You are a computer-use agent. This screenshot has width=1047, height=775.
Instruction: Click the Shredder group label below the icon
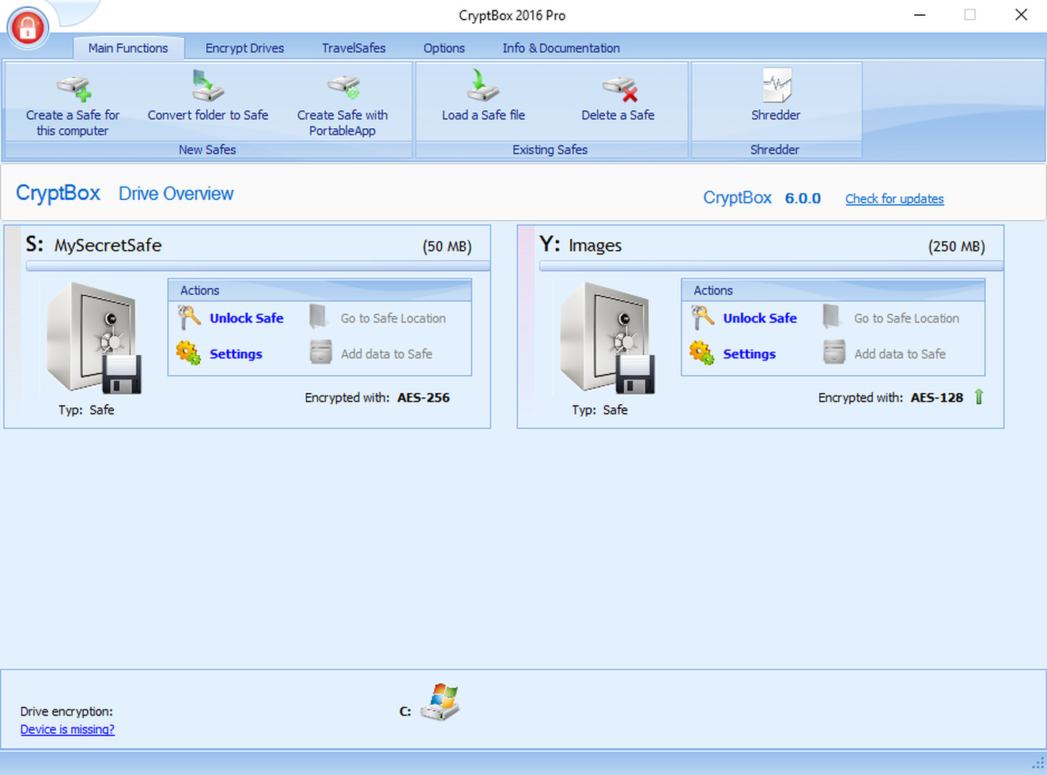coord(775,149)
